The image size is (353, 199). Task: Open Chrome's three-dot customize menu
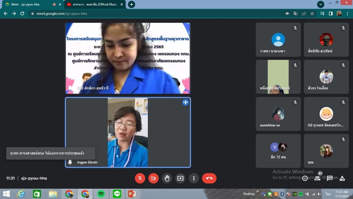(x=347, y=14)
